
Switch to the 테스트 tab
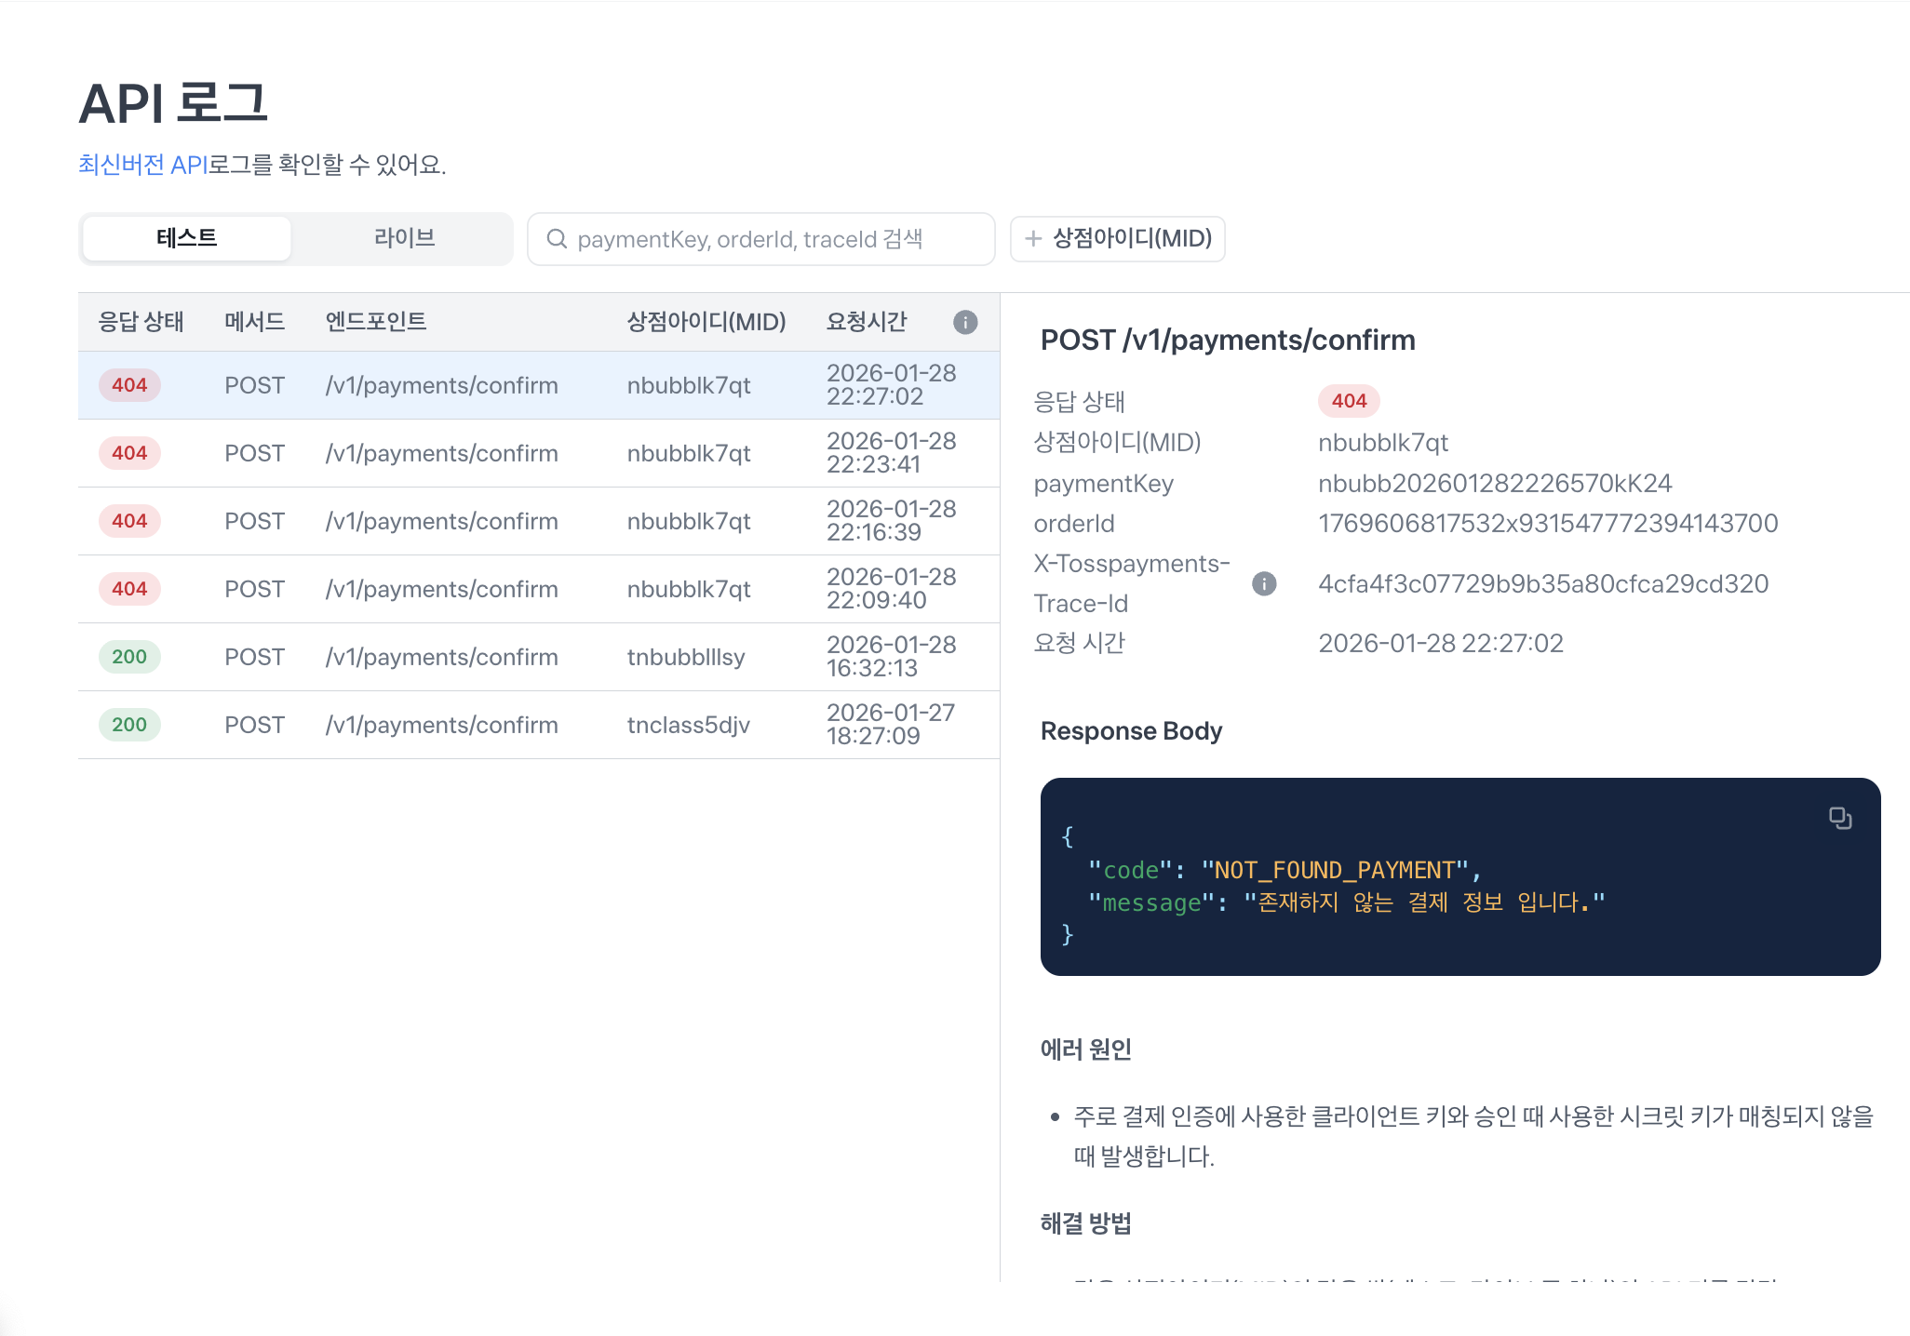(186, 238)
